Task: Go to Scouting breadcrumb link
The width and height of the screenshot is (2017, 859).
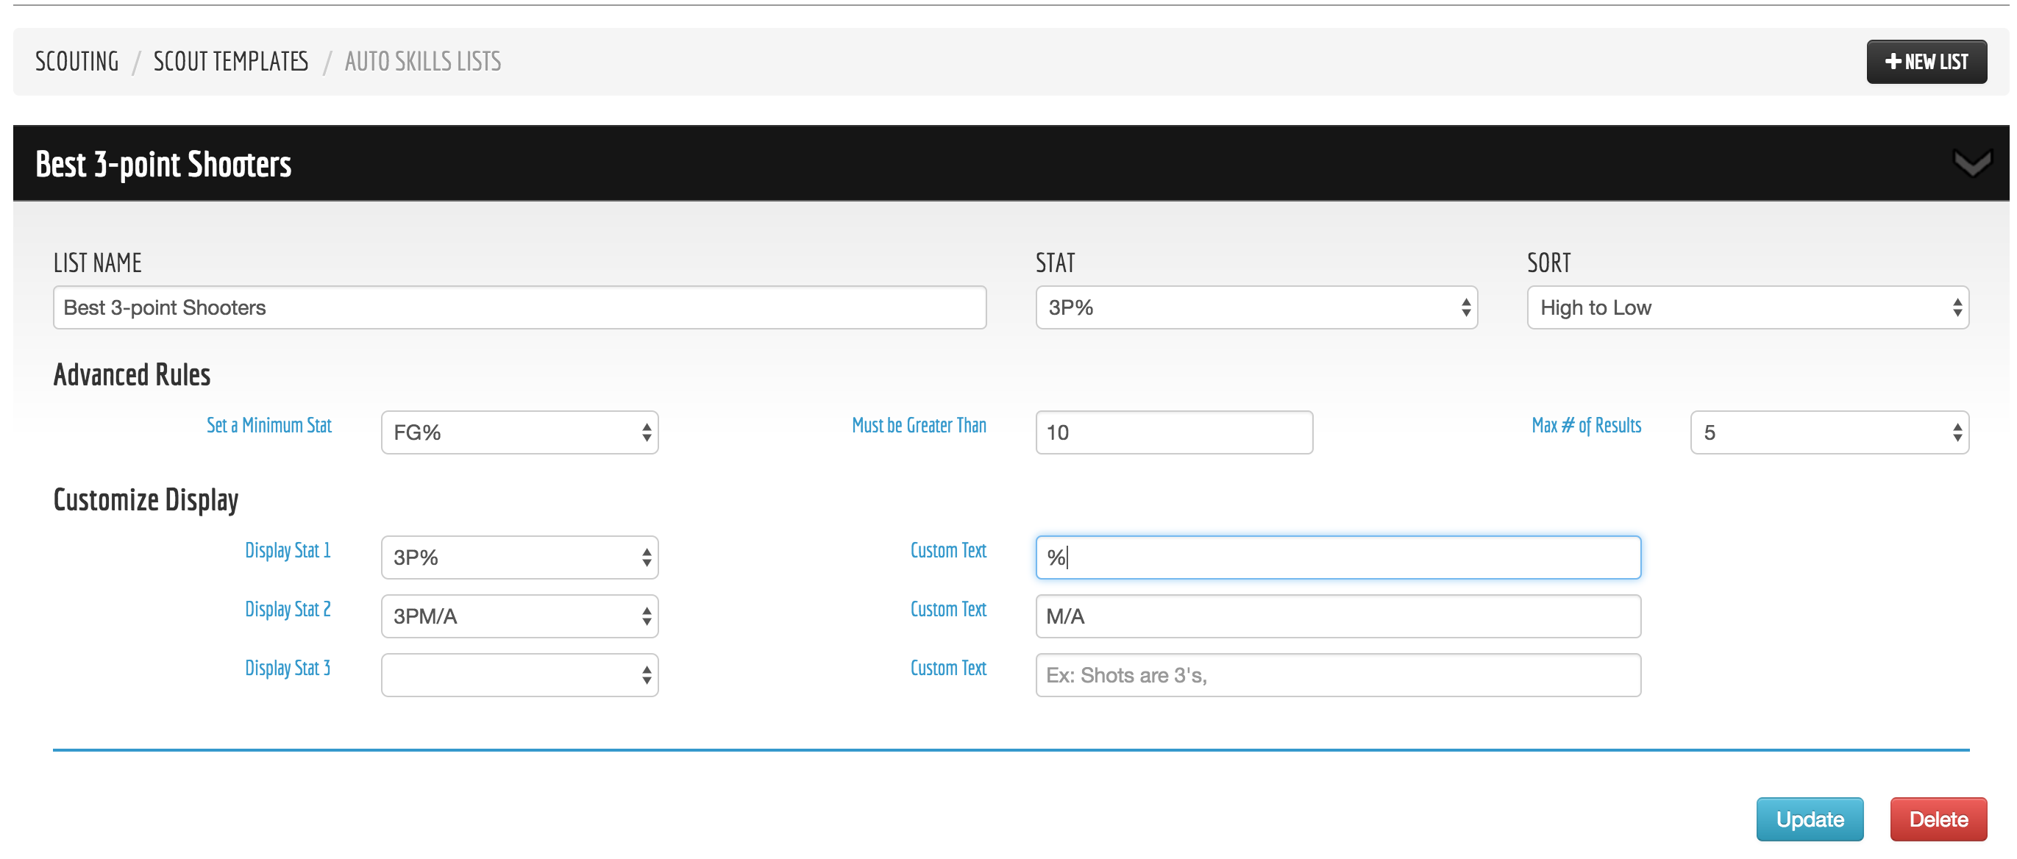Action: tap(77, 61)
